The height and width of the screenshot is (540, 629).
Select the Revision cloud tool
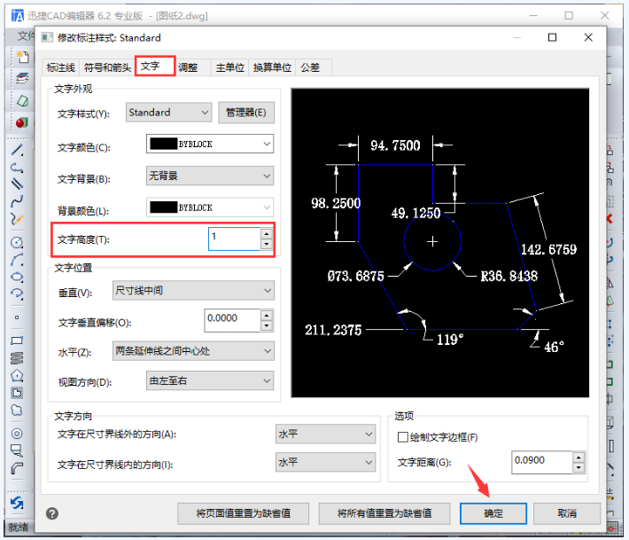click(17, 411)
